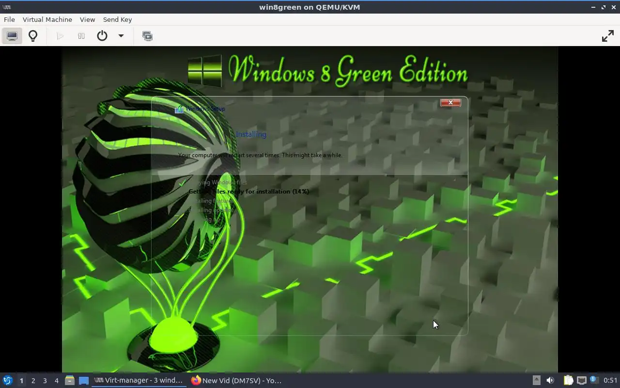Close the Windows Setup dialog
Viewport: 620px width, 388px height.
pyautogui.click(x=450, y=102)
